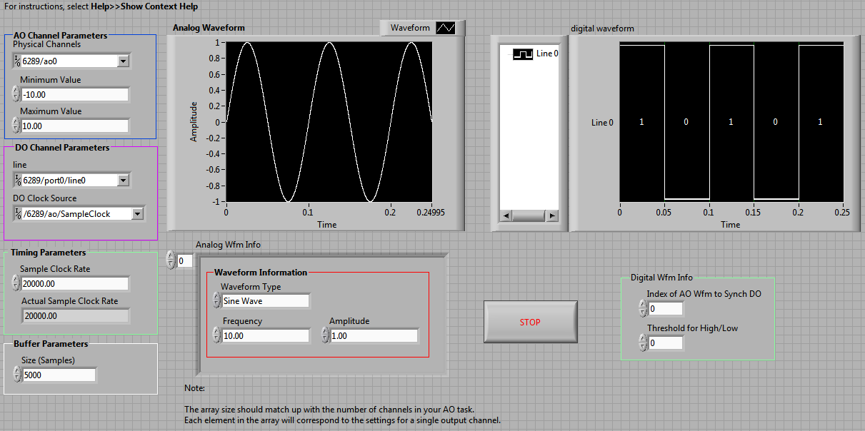Viewport: 865px width, 431px height.
Task: Click the Buffer Size stepper arrows
Action: (x=17, y=375)
